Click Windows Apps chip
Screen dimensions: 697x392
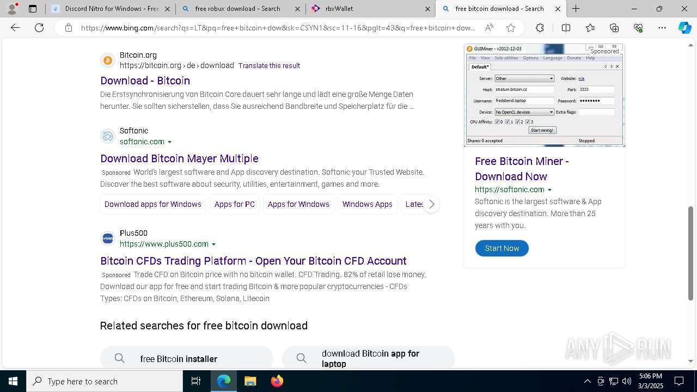point(368,204)
